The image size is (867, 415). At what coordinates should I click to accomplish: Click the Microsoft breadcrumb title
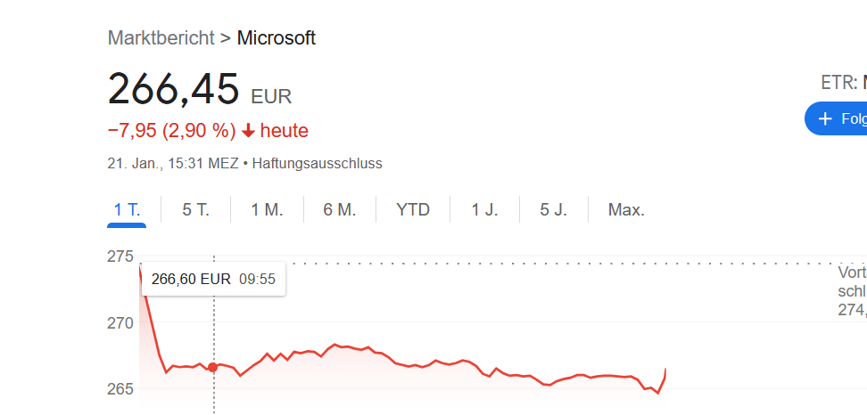tap(276, 38)
